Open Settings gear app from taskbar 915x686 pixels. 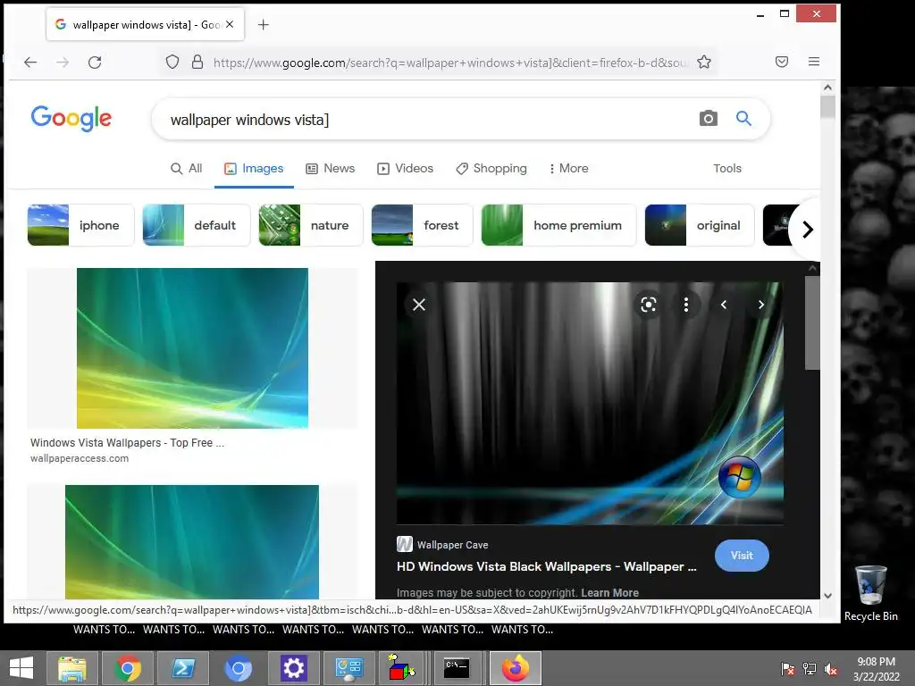(x=293, y=668)
